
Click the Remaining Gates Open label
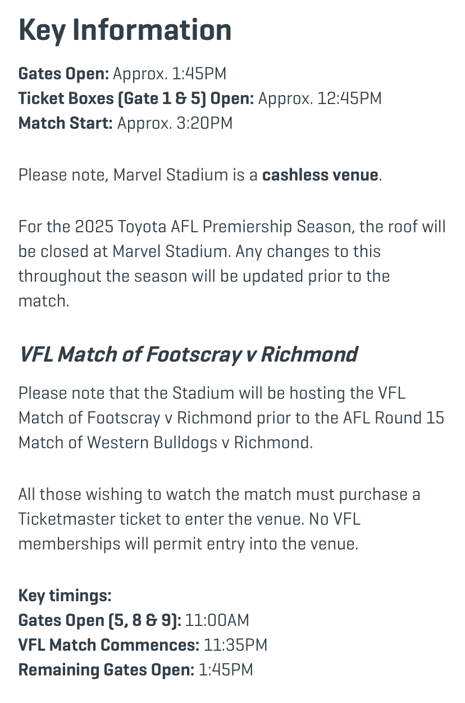tap(106, 670)
